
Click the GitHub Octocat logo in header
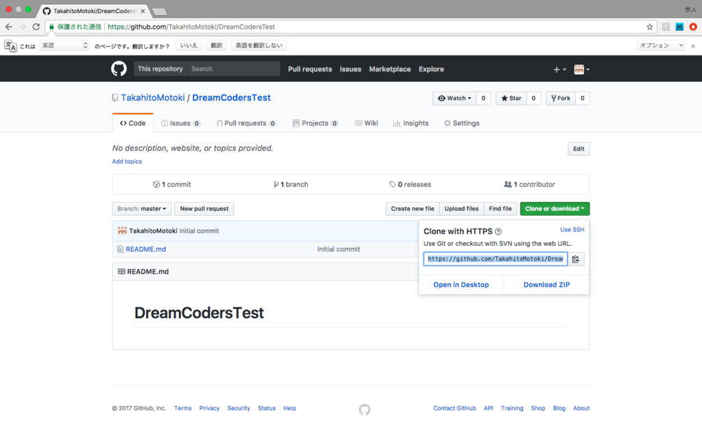point(119,69)
